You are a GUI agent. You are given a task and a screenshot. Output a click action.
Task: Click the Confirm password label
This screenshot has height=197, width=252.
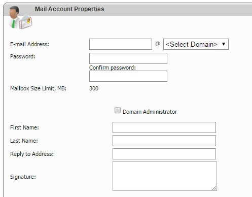(113, 68)
